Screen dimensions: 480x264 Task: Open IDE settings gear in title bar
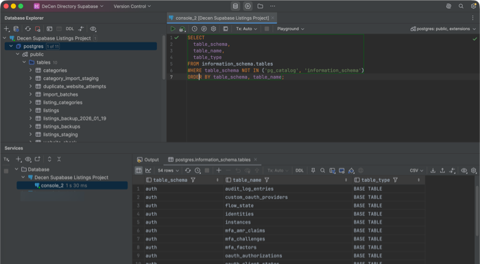point(474,6)
